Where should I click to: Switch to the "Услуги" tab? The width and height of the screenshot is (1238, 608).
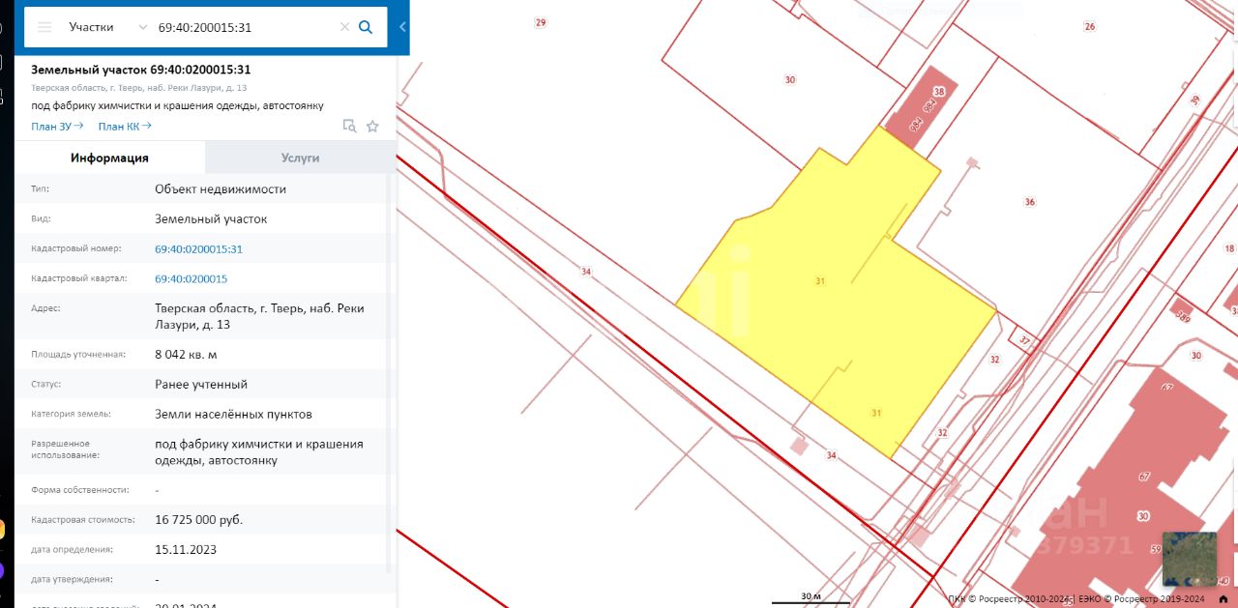coord(300,158)
